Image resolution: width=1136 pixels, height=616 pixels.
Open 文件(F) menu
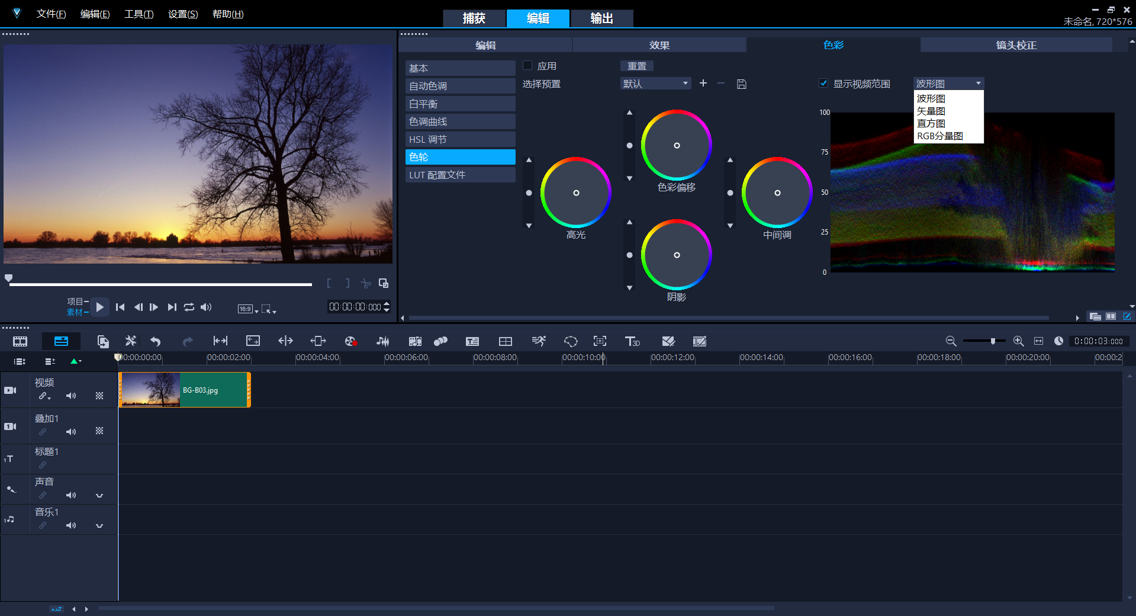[x=52, y=14]
